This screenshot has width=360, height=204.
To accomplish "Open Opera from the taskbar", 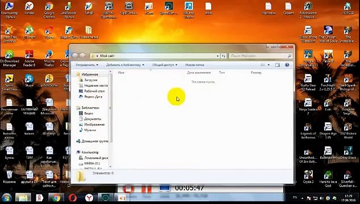I will pos(73,198).
